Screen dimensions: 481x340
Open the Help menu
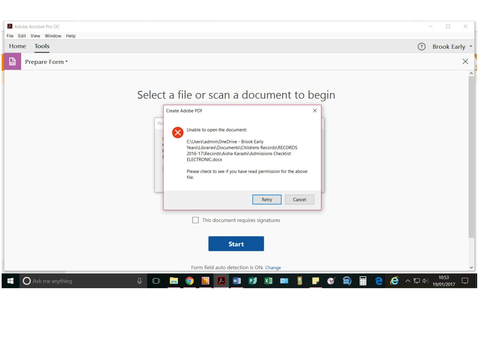(71, 36)
